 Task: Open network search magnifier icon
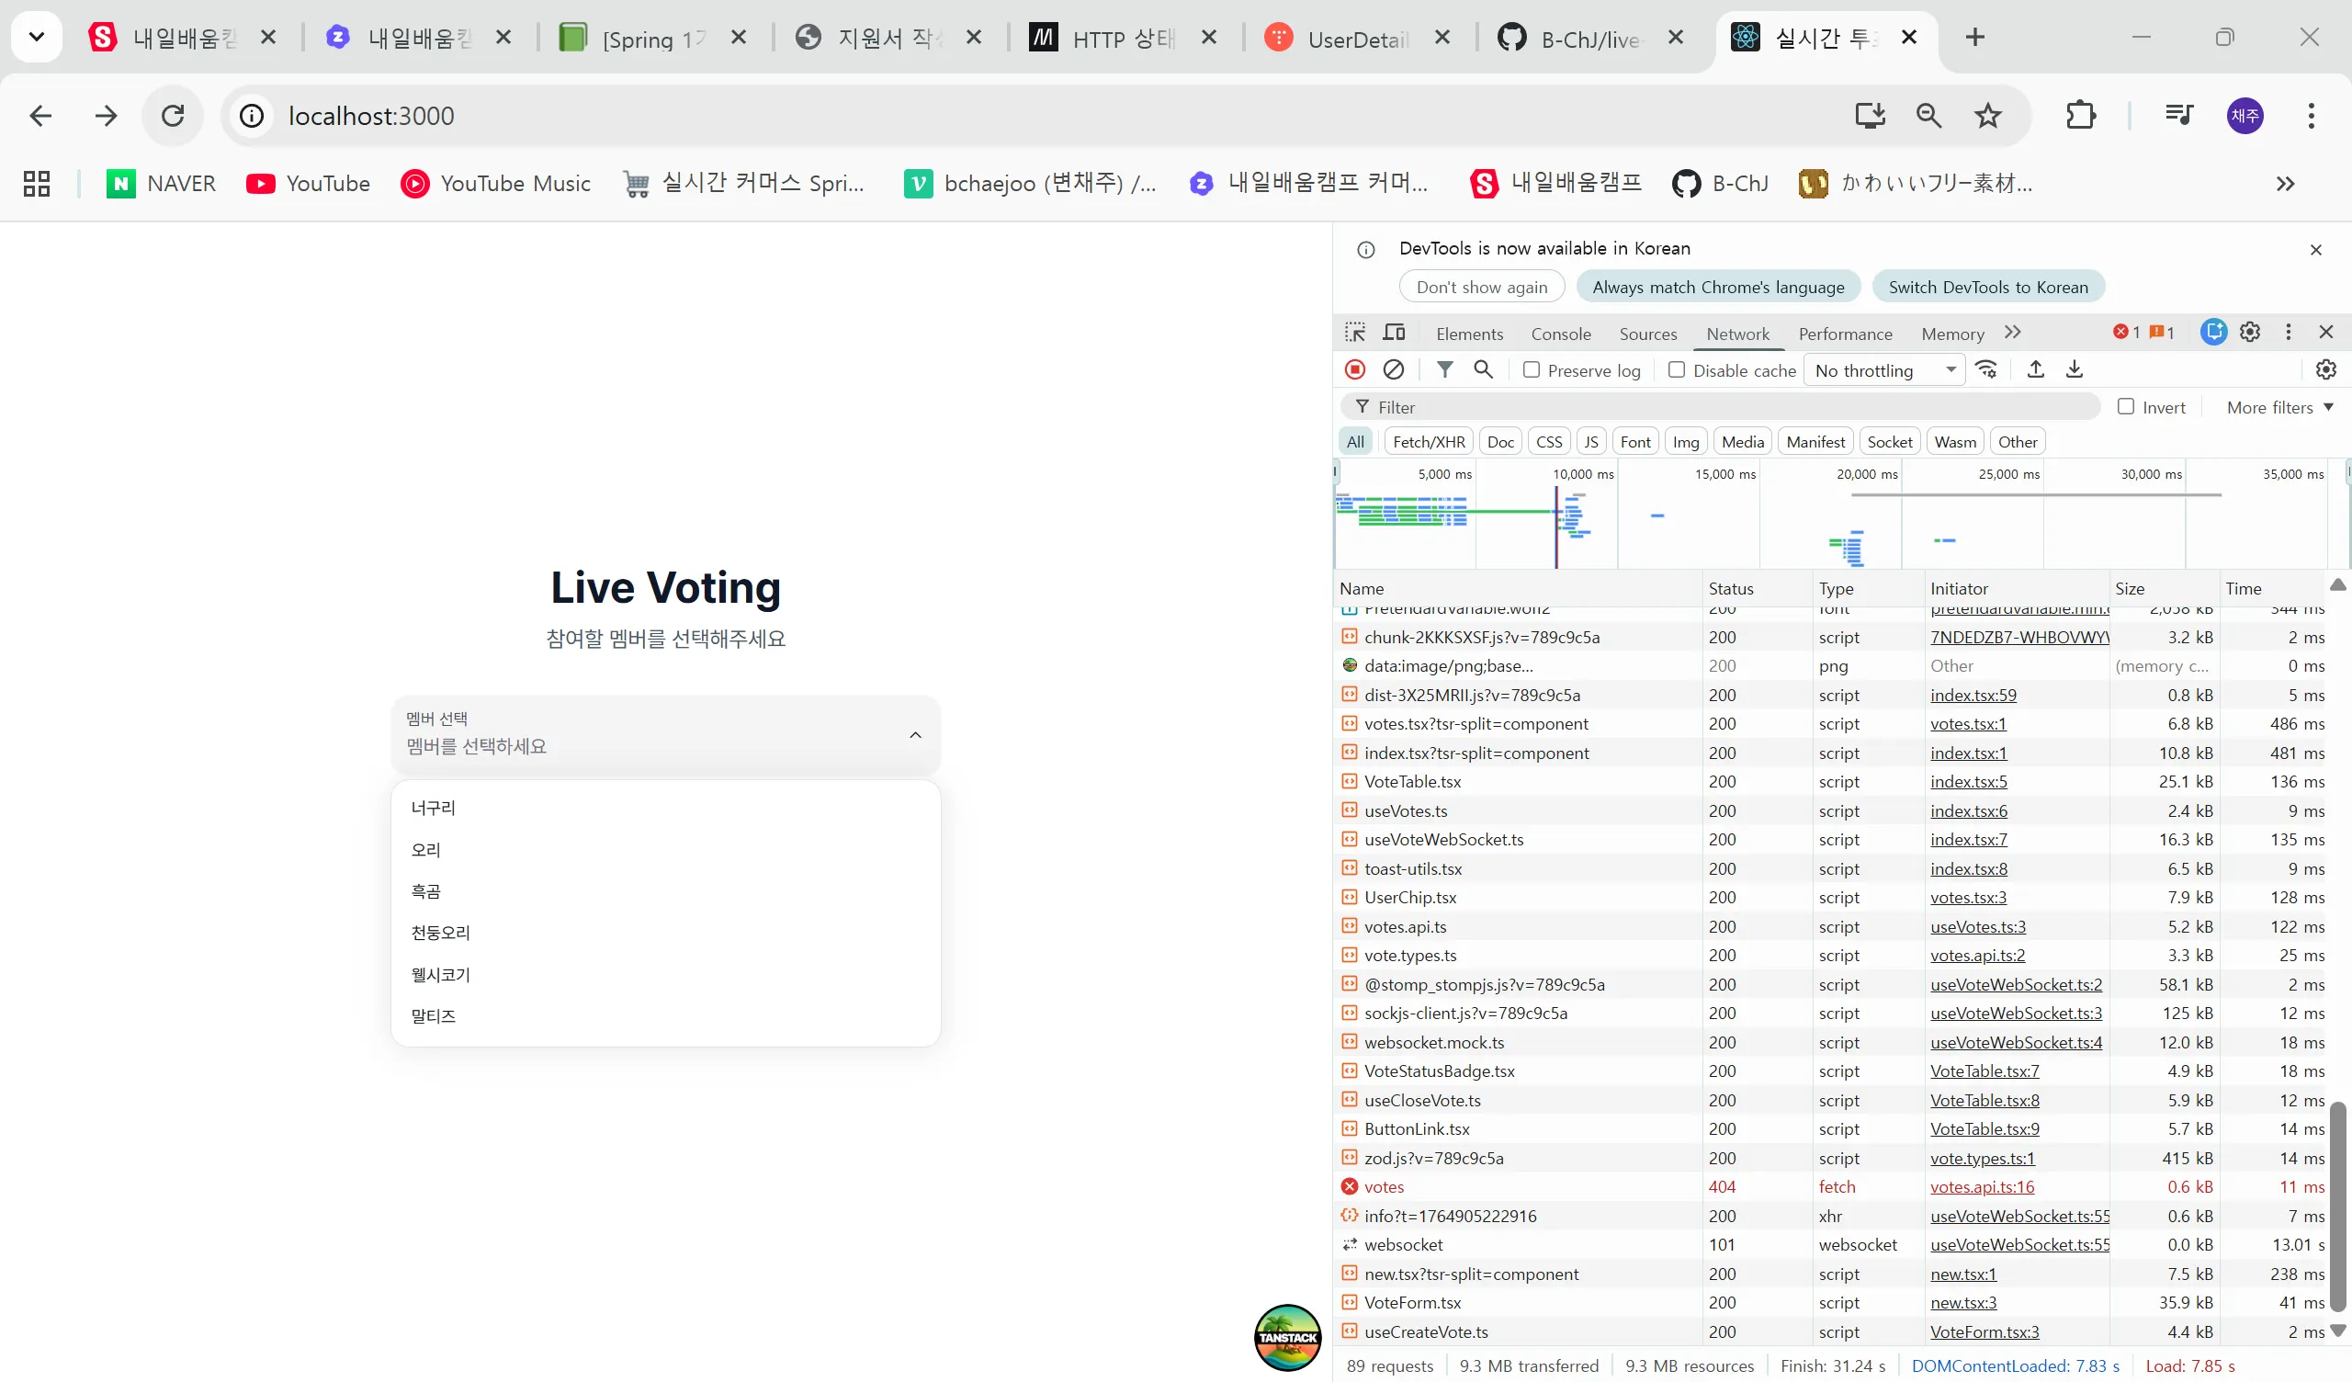point(1483,369)
